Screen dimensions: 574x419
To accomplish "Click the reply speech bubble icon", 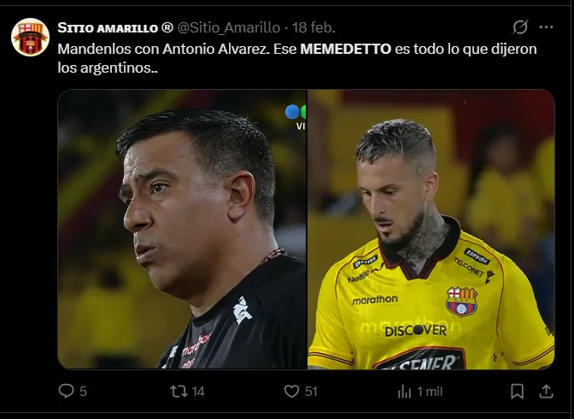I will click(x=67, y=391).
